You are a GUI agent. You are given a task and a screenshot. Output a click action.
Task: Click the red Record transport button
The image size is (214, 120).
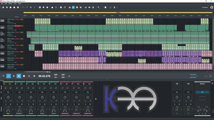point(29,76)
